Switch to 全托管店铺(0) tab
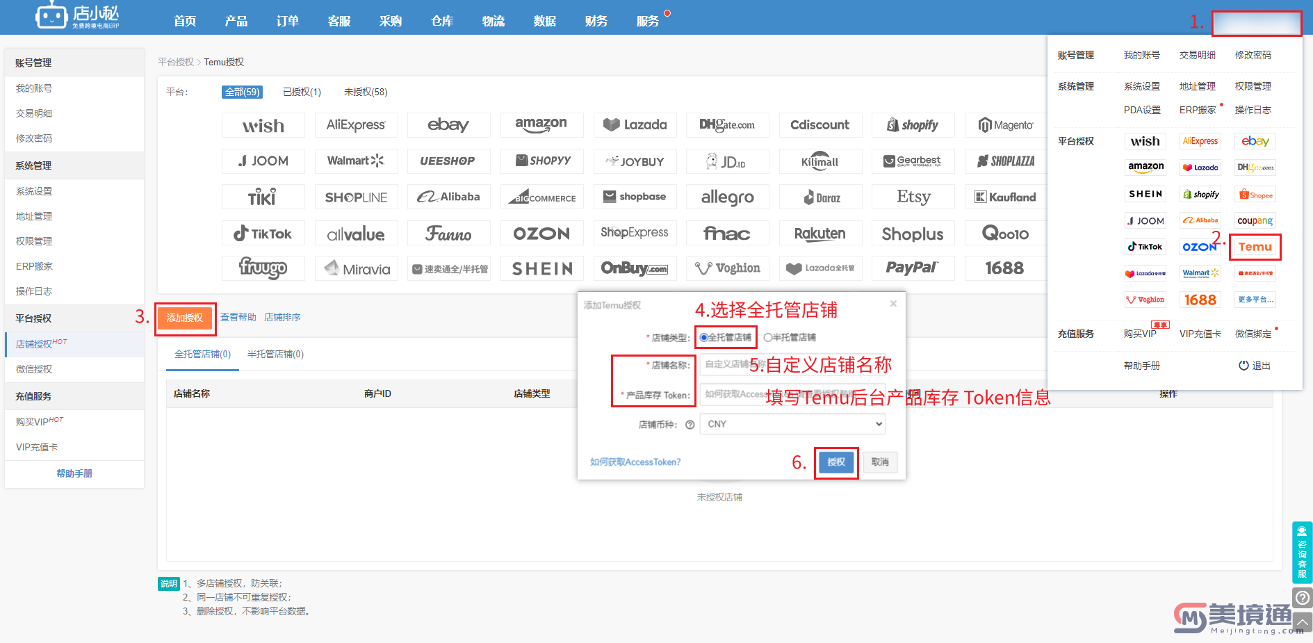The height and width of the screenshot is (643, 1313). tap(202, 355)
